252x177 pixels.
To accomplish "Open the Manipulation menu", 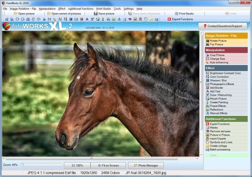I will [47, 9].
